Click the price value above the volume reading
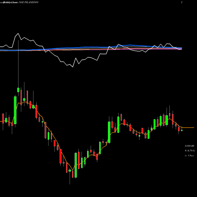 pyautogui.click(x=190, y=146)
